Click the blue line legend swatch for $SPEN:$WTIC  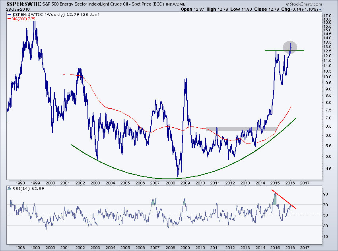point(10,15)
